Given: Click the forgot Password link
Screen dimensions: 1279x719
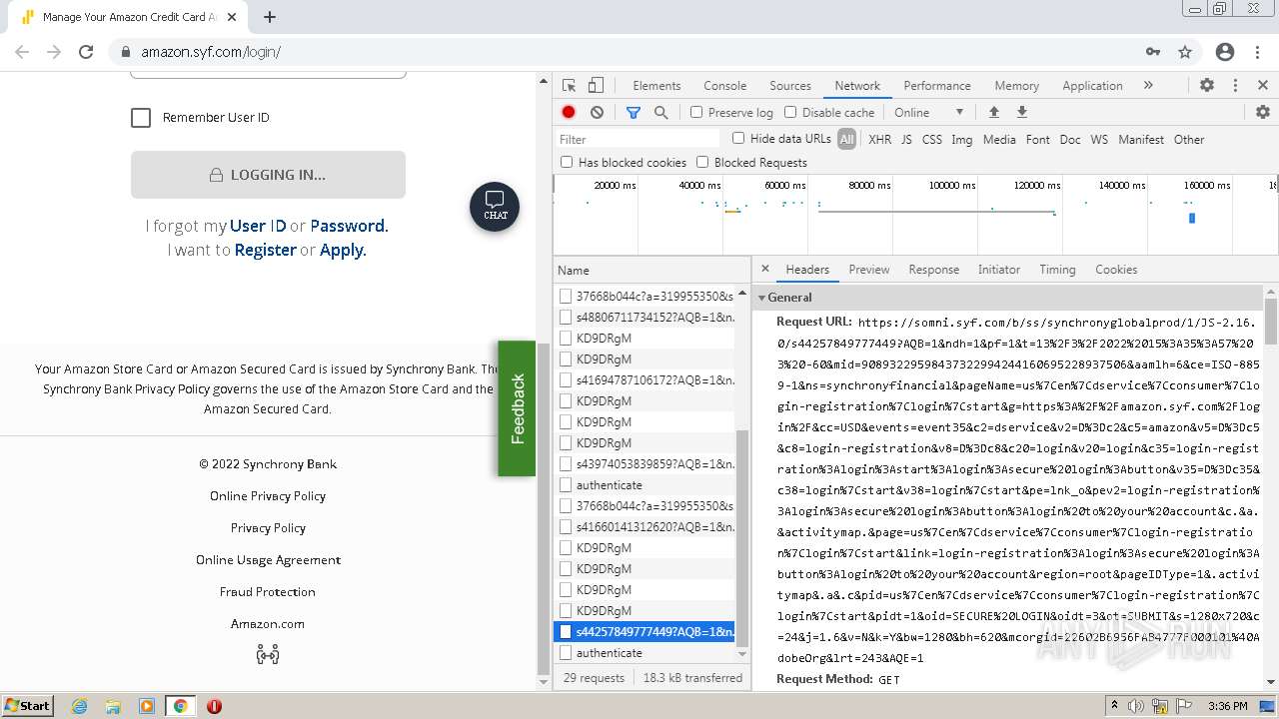Looking at the screenshot, I should click(349, 226).
